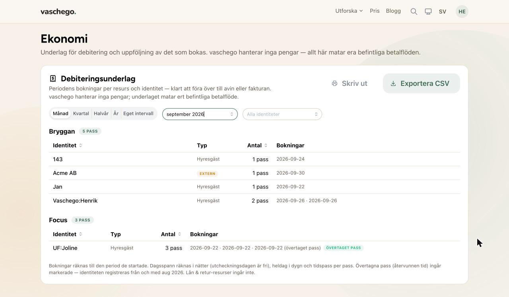Click the Bryggan resource heading
The width and height of the screenshot is (509, 297).
[x=62, y=131]
